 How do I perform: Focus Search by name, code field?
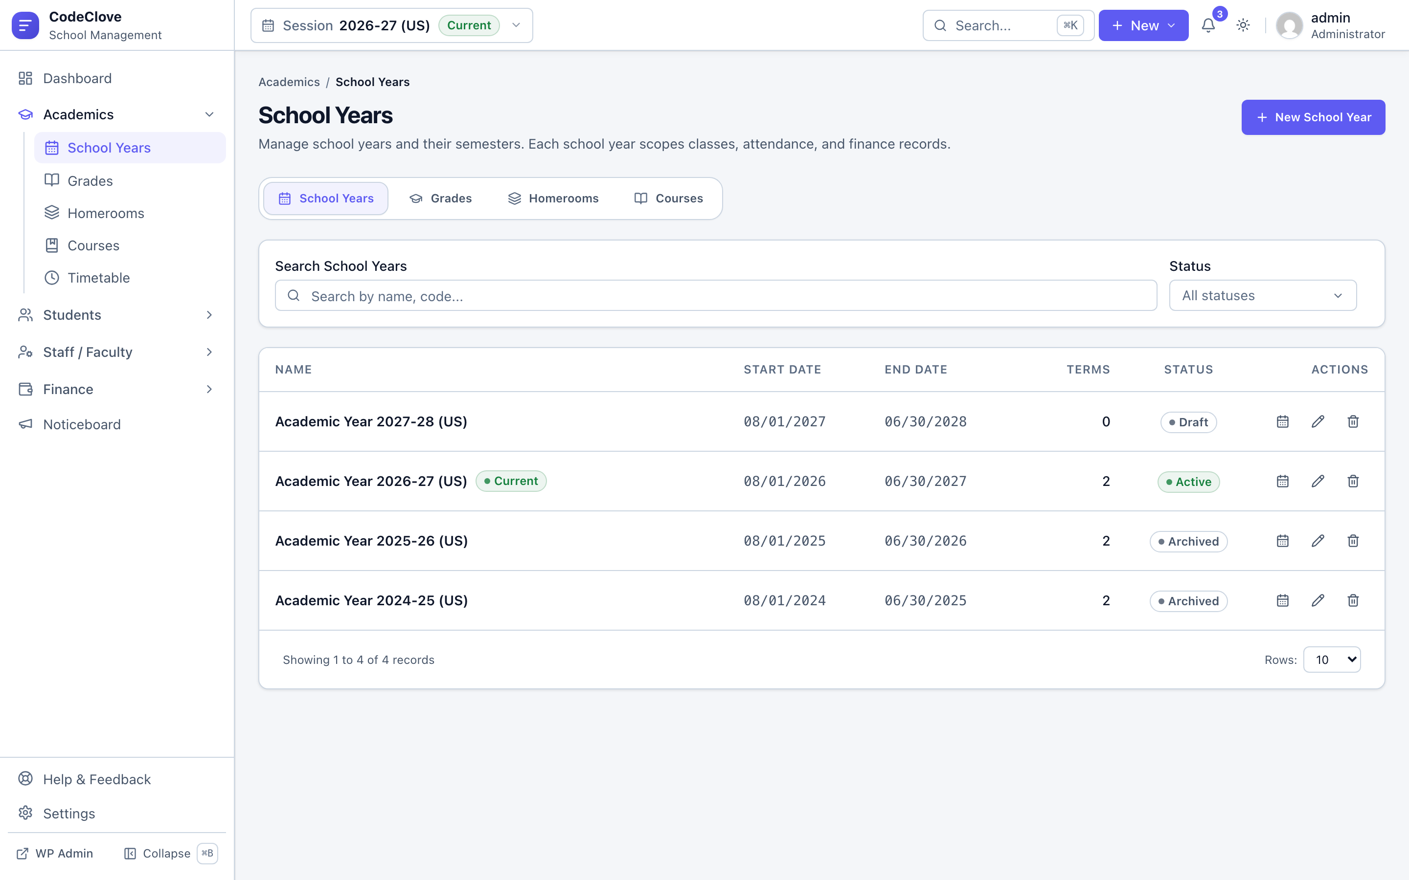716,296
